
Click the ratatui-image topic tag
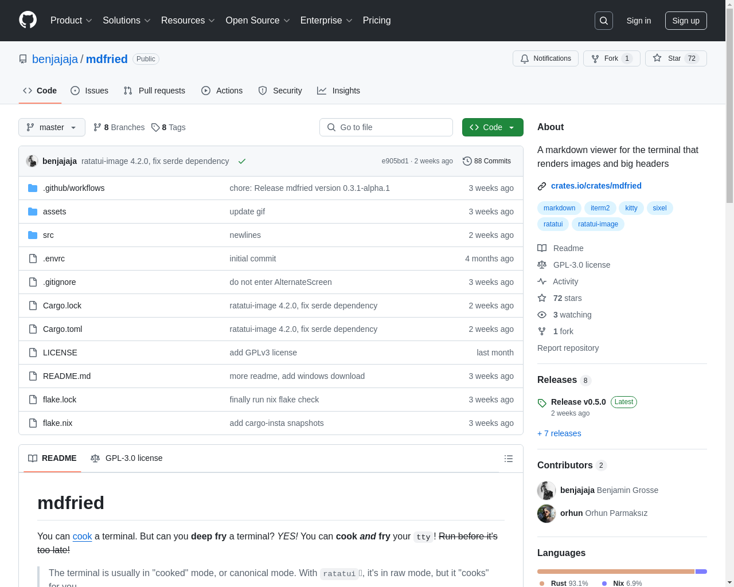598,224
